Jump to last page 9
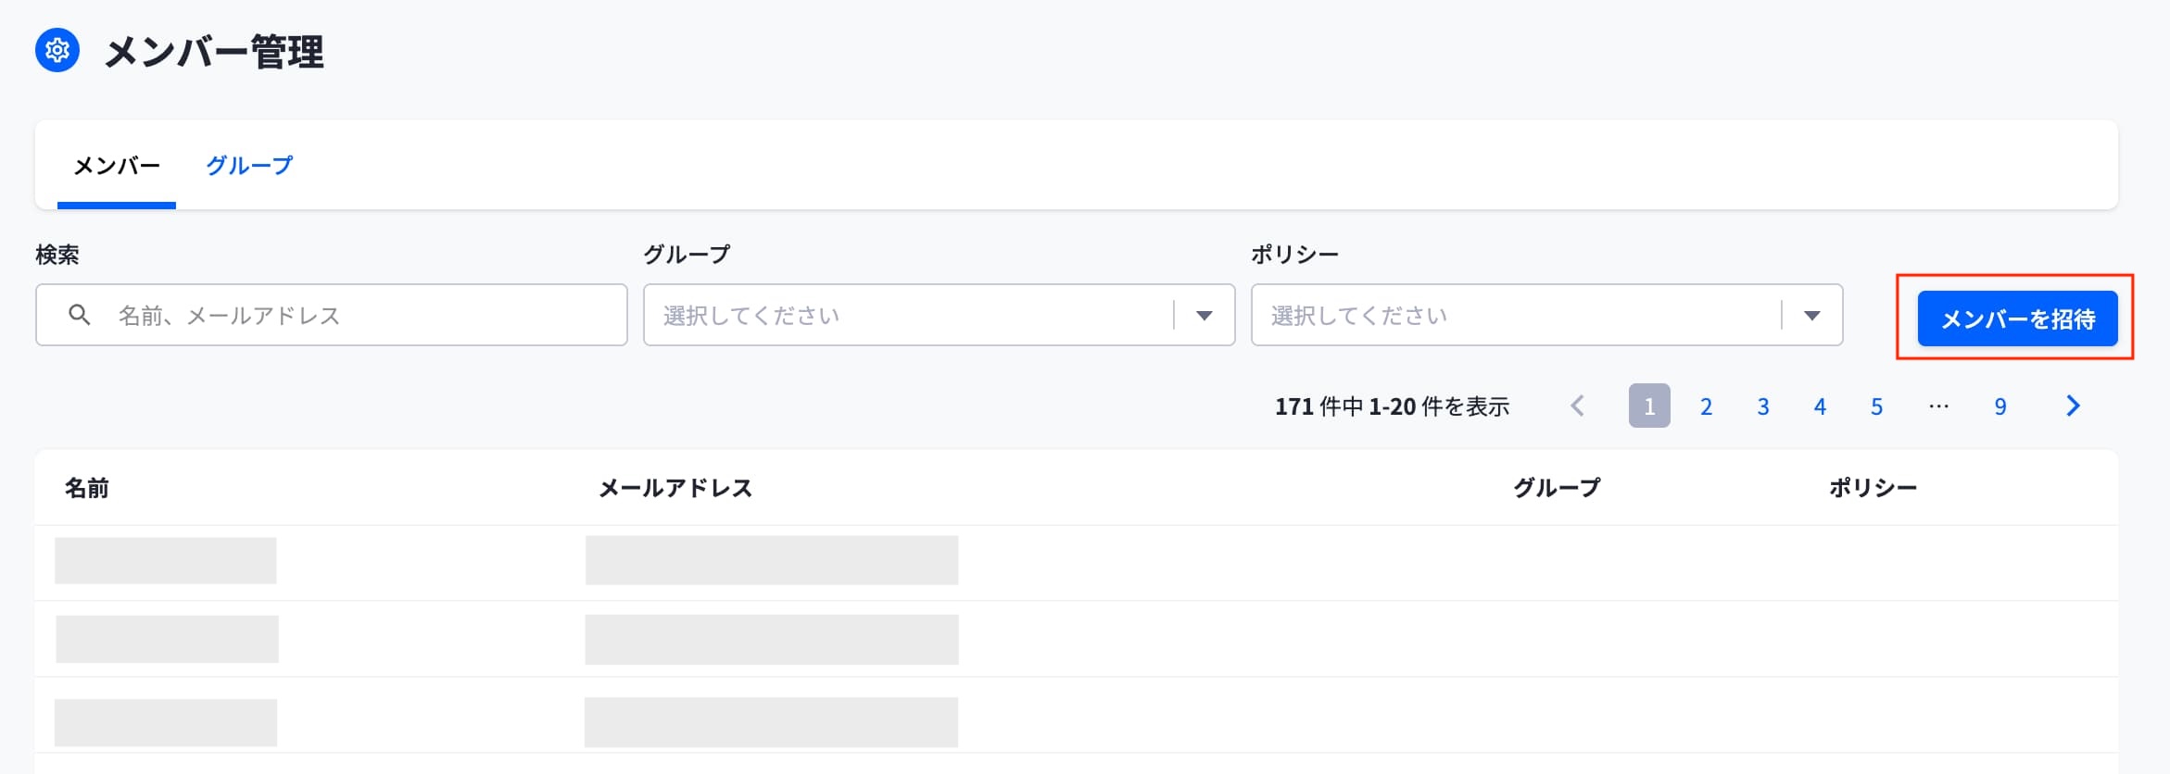 click(2000, 406)
